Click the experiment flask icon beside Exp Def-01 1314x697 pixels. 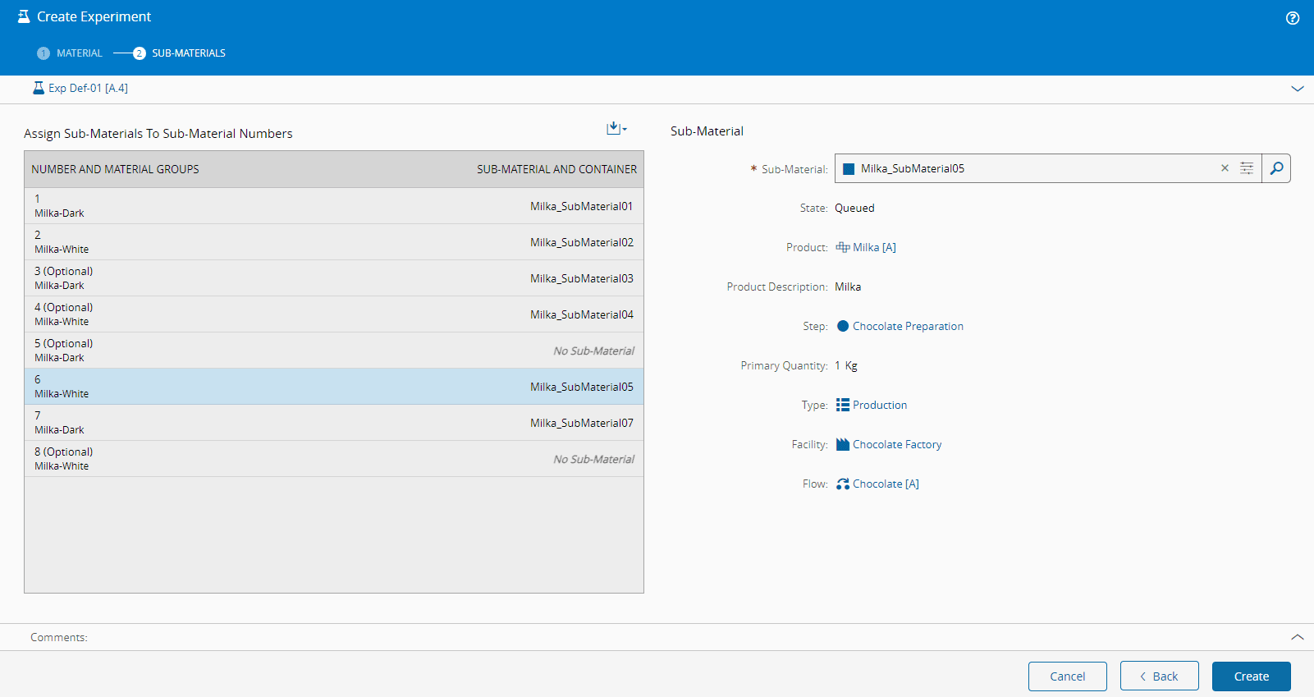tap(38, 88)
